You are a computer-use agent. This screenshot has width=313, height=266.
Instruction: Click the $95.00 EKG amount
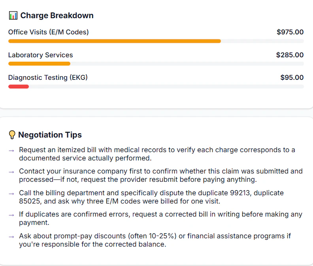(x=292, y=77)
